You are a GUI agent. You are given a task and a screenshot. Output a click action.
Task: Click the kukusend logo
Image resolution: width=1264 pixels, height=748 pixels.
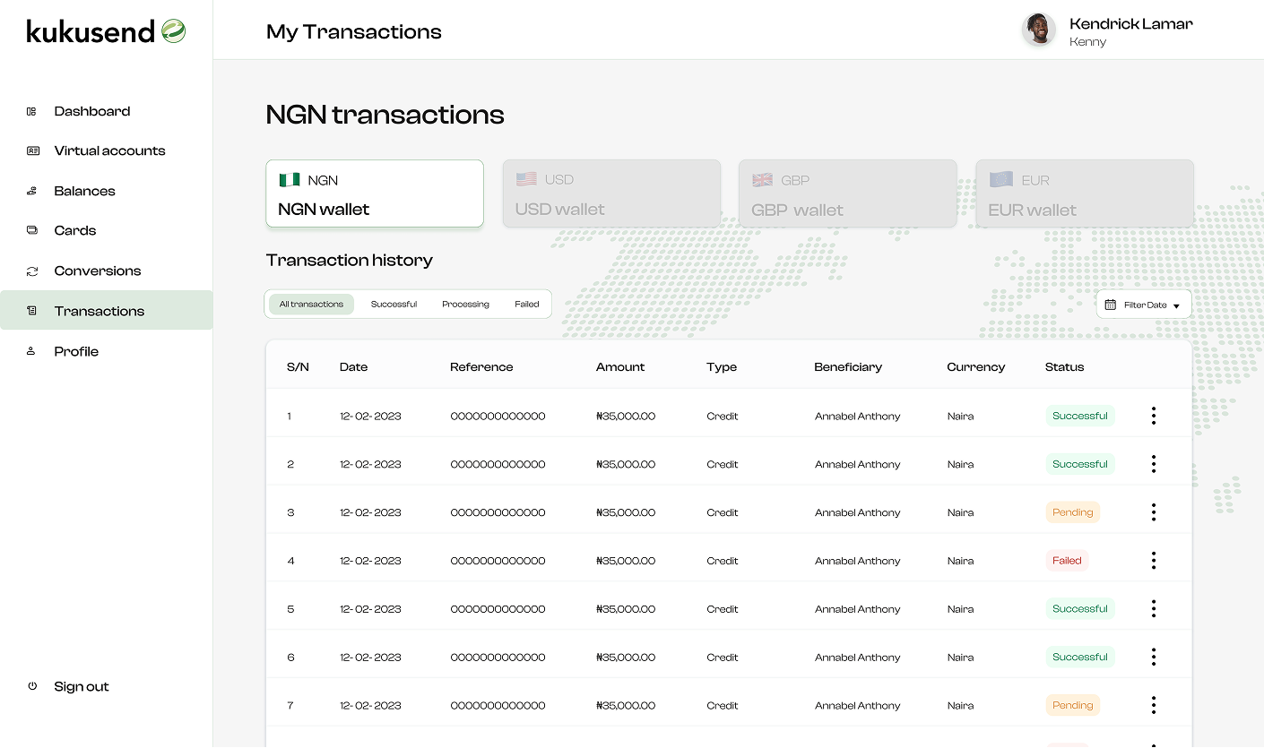(x=105, y=30)
